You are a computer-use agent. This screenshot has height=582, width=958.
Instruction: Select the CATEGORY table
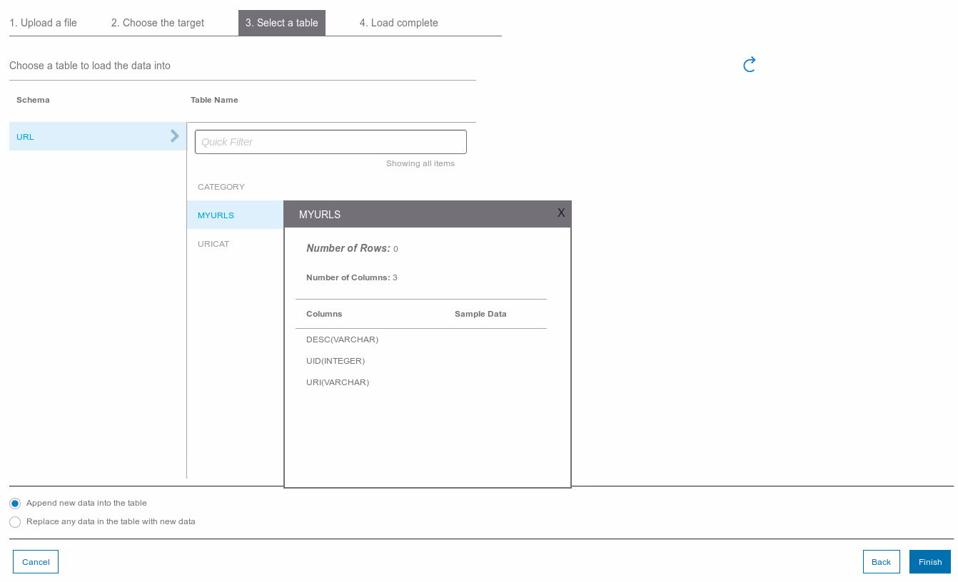[221, 187]
